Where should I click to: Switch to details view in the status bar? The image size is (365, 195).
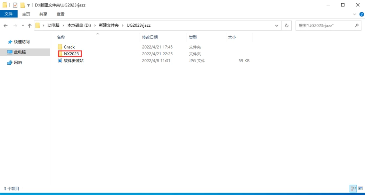[x=354, y=189]
